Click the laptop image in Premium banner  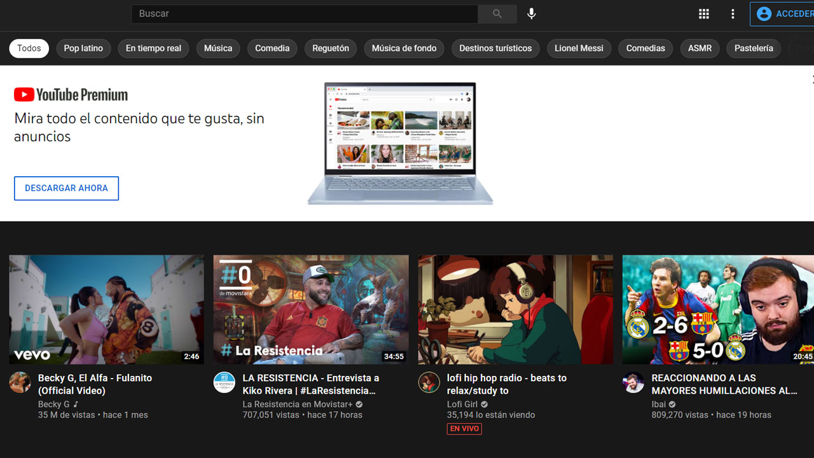coord(400,143)
